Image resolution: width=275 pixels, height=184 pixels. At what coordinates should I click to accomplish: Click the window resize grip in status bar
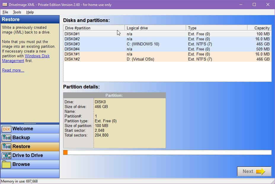pyautogui.click(x=273, y=182)
